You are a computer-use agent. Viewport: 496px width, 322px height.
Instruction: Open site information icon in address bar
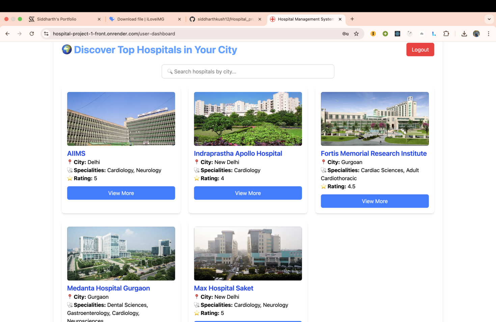point(46,34)
